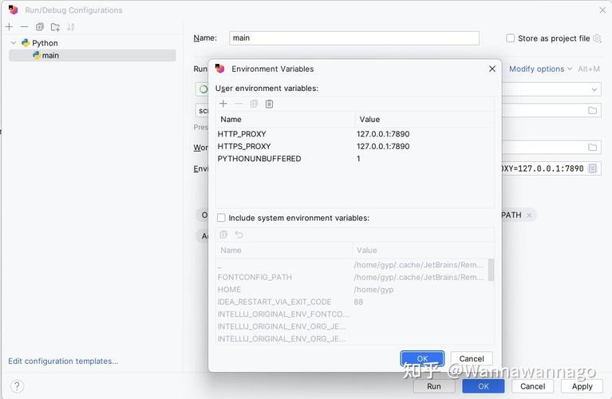Copy system environment variables icon

click(223, 235)
